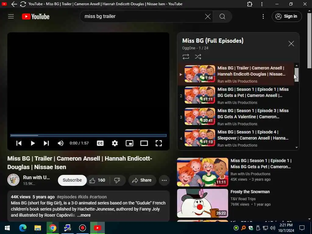Click the video progress bar
The image size is (312, 234).
click(x=88, y=135)
